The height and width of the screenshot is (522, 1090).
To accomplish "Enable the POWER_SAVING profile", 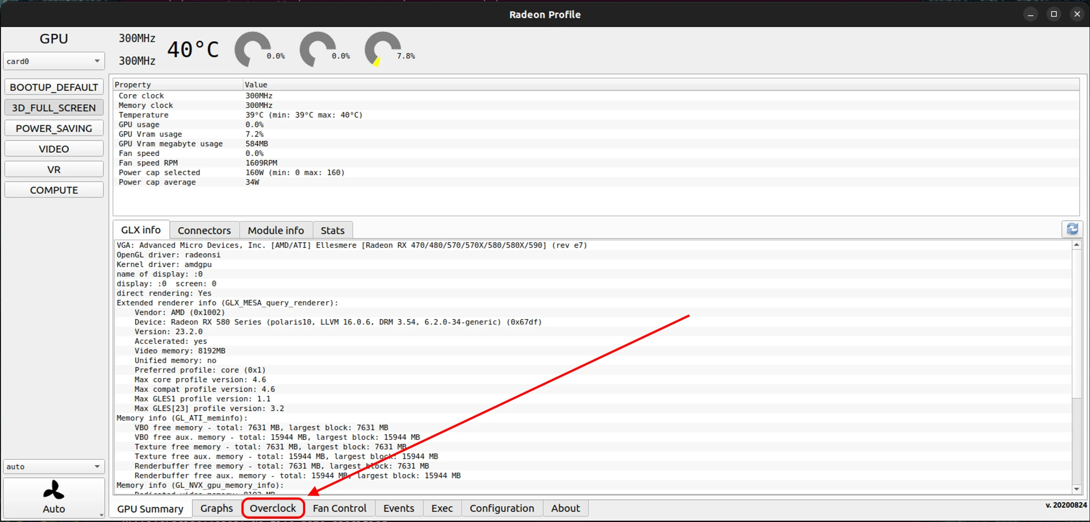I will pyautogui.click(x=53, y=129).
